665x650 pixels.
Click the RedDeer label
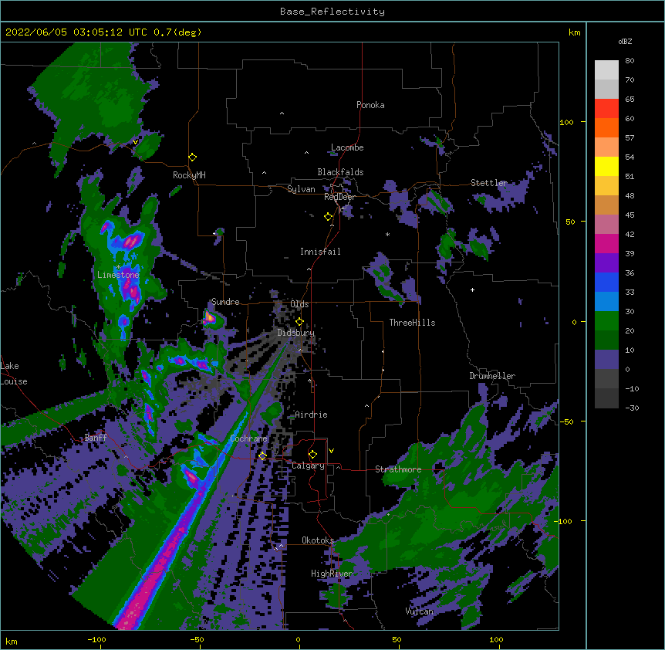click(339, 197)
